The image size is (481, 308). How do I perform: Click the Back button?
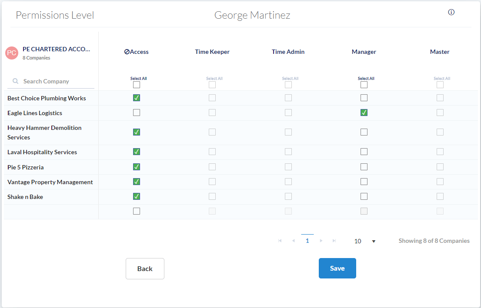pos(145,268)
